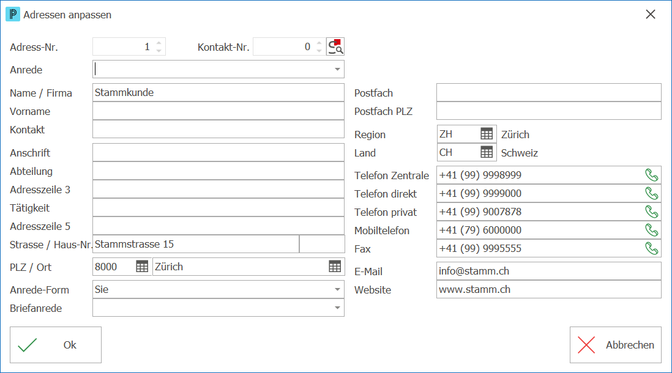This screenshot has width=672, height=373.
Task: Click the Strasse field with Stammstrasse 15
Action: [x=196, y=244]
